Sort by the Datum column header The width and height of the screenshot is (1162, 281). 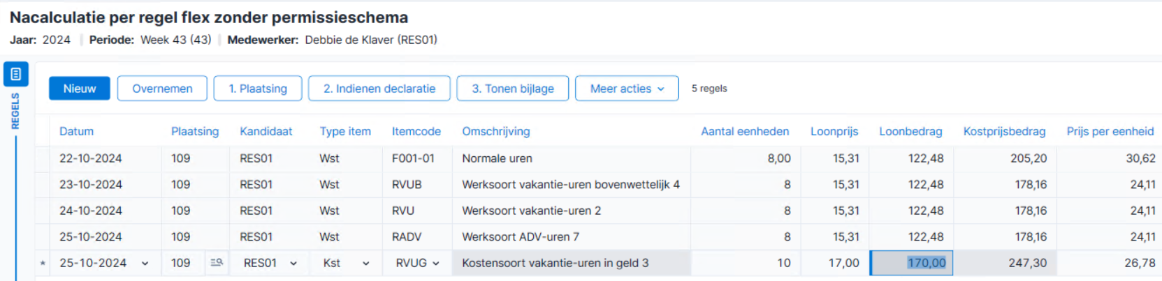pyautogui.click(x=76, y=131)
